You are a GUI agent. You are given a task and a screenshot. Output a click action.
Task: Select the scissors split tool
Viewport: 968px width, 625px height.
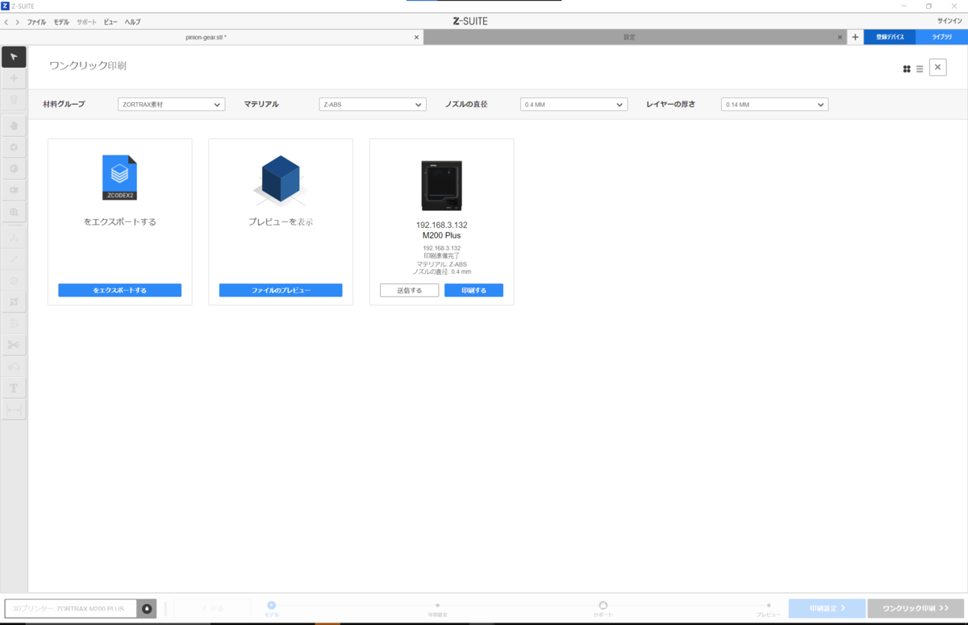pos(14,346)
